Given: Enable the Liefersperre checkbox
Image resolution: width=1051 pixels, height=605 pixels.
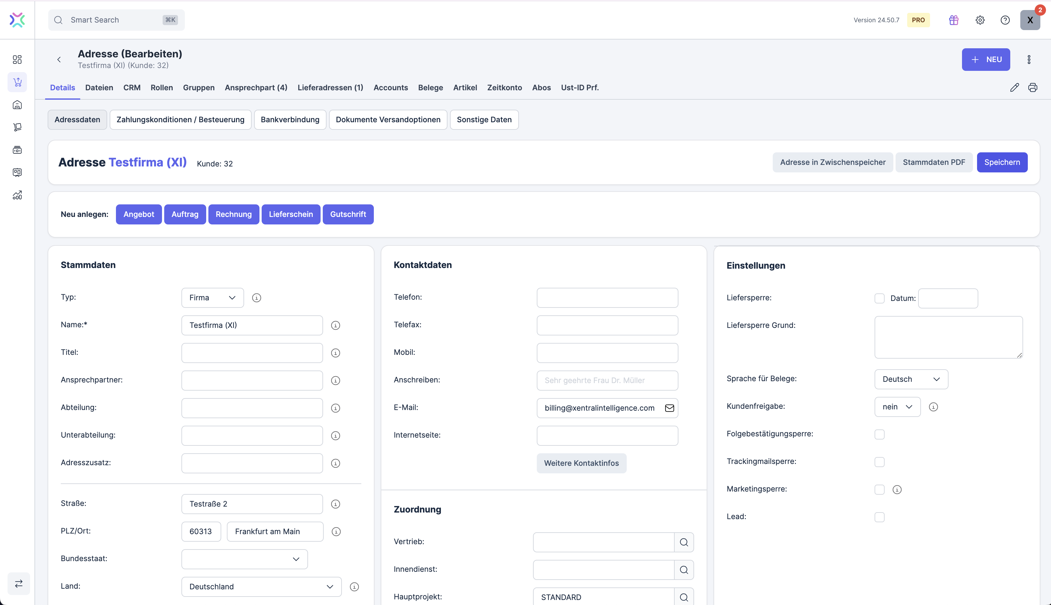Looking at the screenshot, I should pyautogui.click(x=879, y=298).
